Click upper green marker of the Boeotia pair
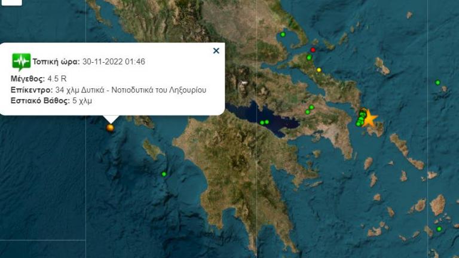The image size is (459, 258). click(311, 107)
